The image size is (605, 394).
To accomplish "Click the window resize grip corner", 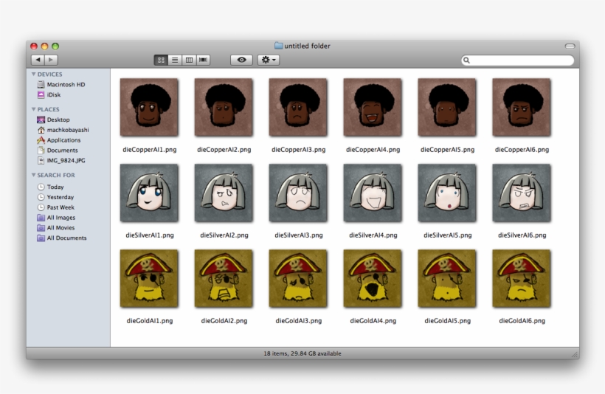I will (575, 354).
